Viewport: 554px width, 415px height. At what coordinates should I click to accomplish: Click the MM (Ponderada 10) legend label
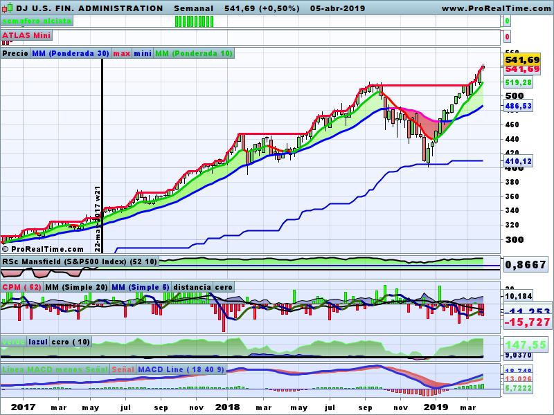pyautogui.click(x=194, y=53)
